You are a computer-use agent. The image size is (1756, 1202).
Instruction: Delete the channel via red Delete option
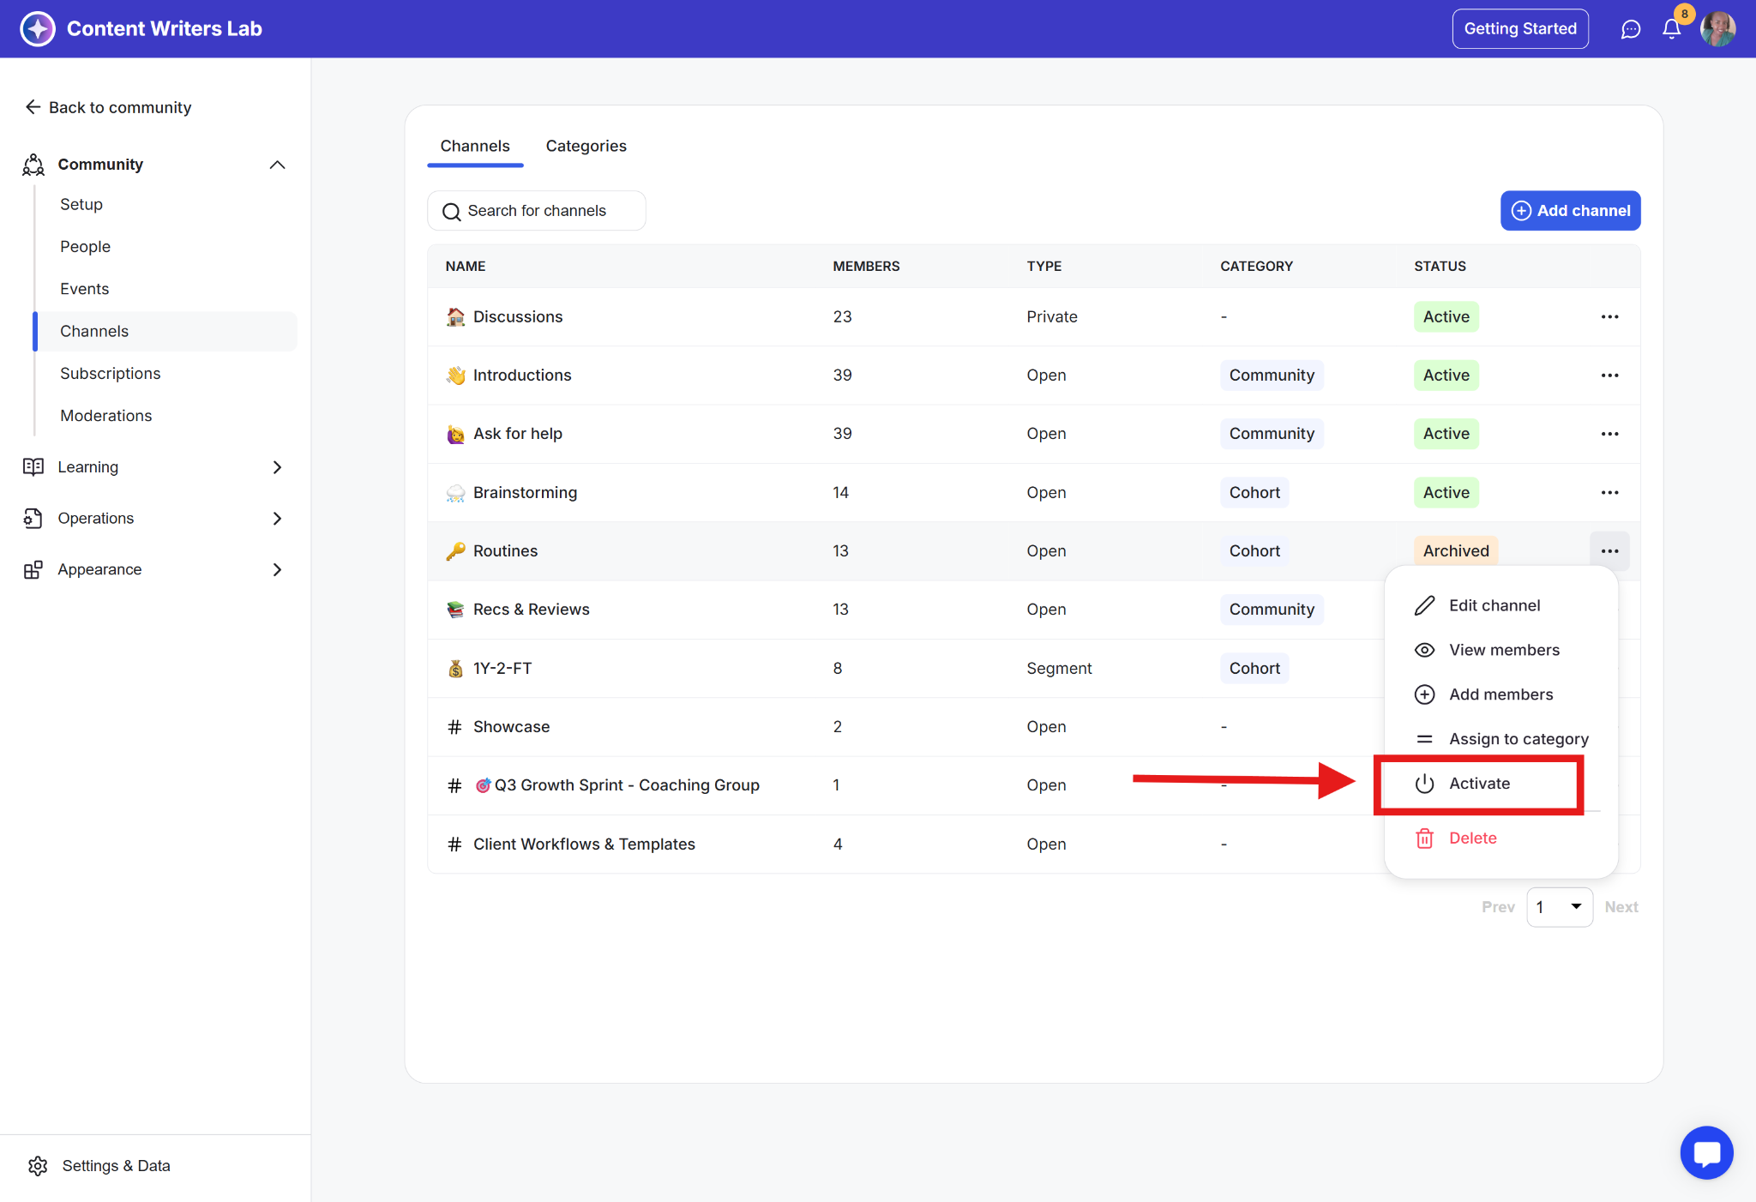coord(1472,838)
